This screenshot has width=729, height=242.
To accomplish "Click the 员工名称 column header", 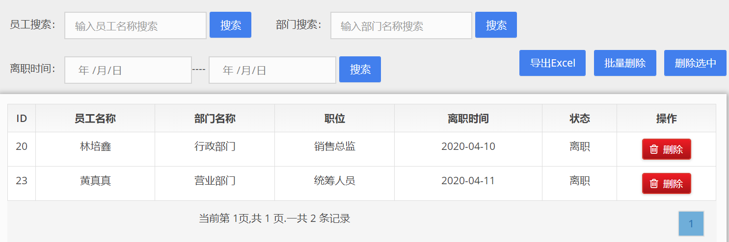I will [x=95, y=118].
